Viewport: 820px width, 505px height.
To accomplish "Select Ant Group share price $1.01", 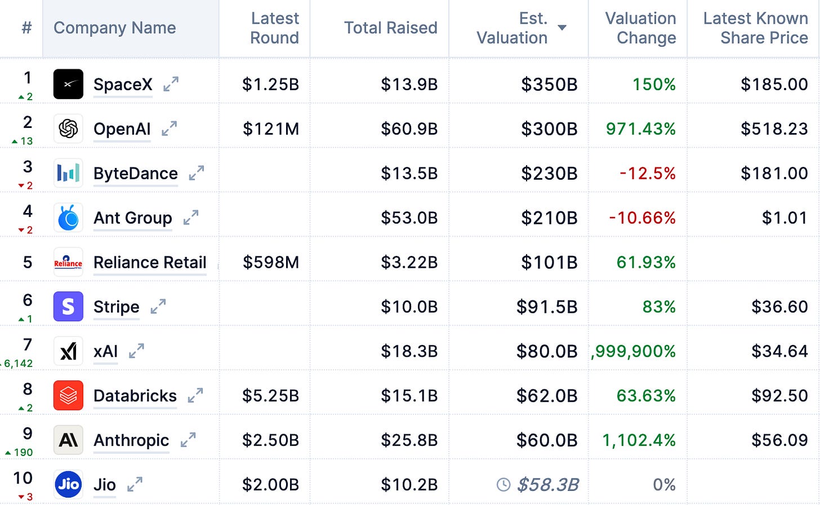I will (x=785, y=218).
